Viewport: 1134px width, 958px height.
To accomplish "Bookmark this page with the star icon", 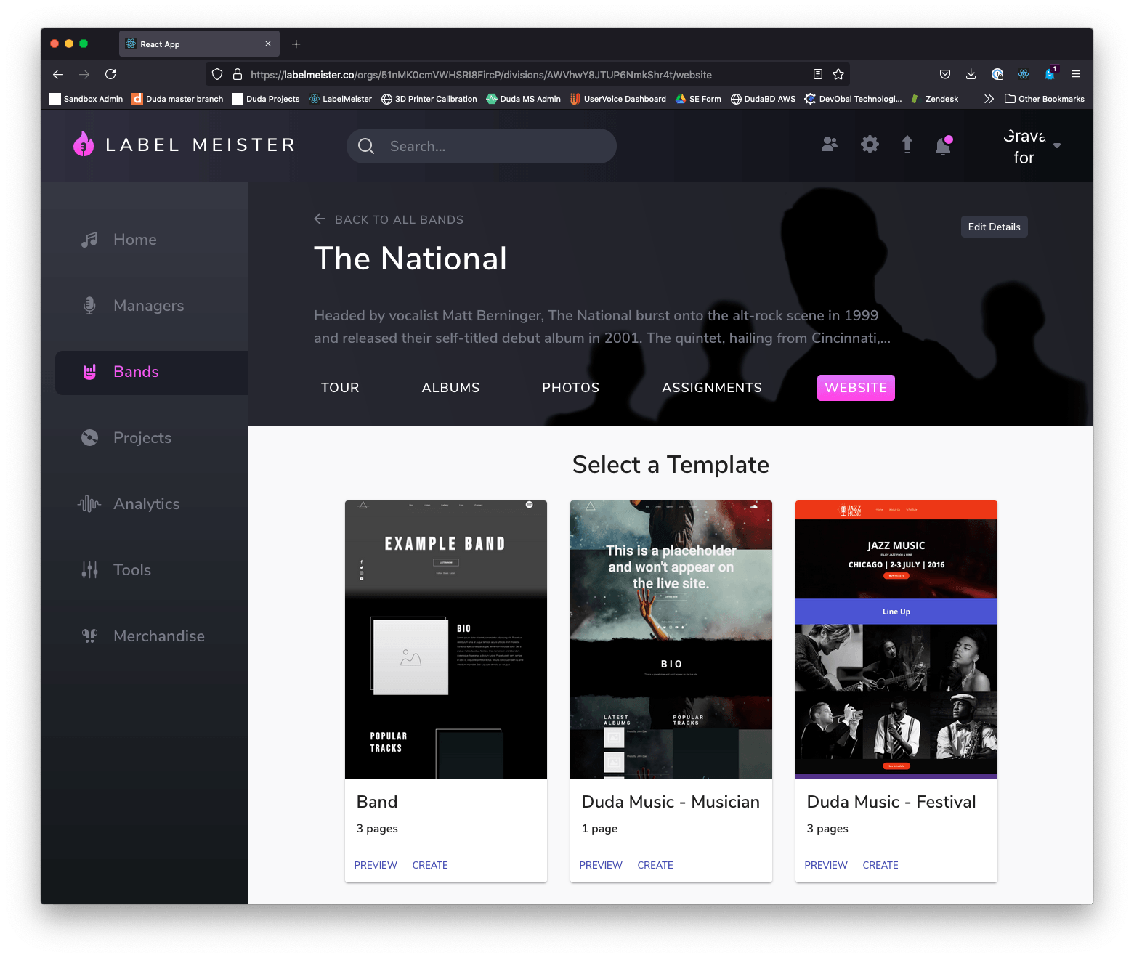I will click(838, 74).
